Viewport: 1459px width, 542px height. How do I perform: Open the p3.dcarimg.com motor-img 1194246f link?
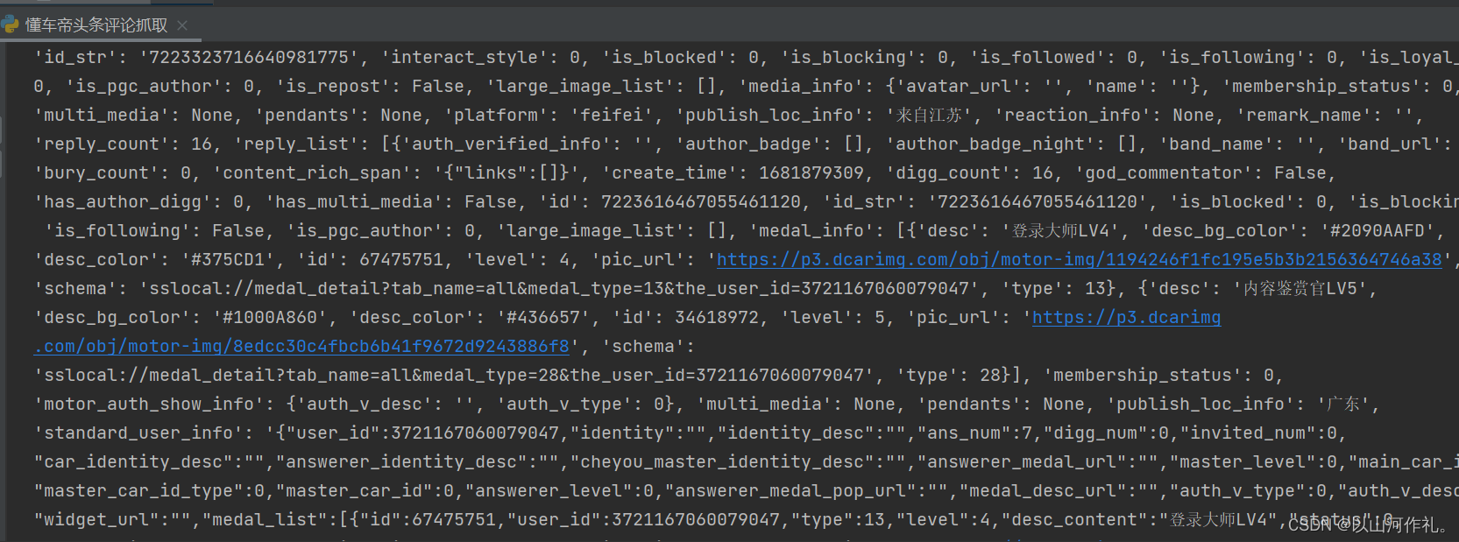point(1080,260)
